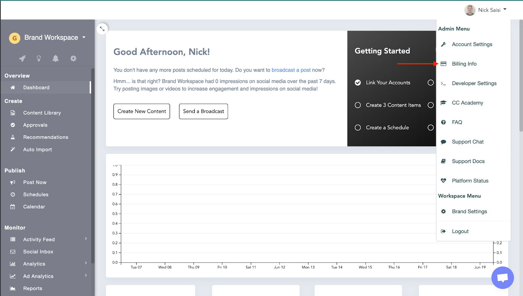Click the orange G workspace logo
The image size is (523, 296).
coord(15,38)
